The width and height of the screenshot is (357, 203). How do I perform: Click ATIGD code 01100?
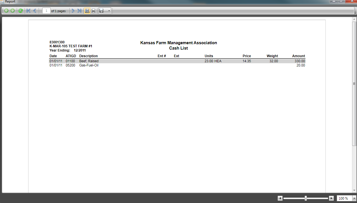tap(70, 61)
